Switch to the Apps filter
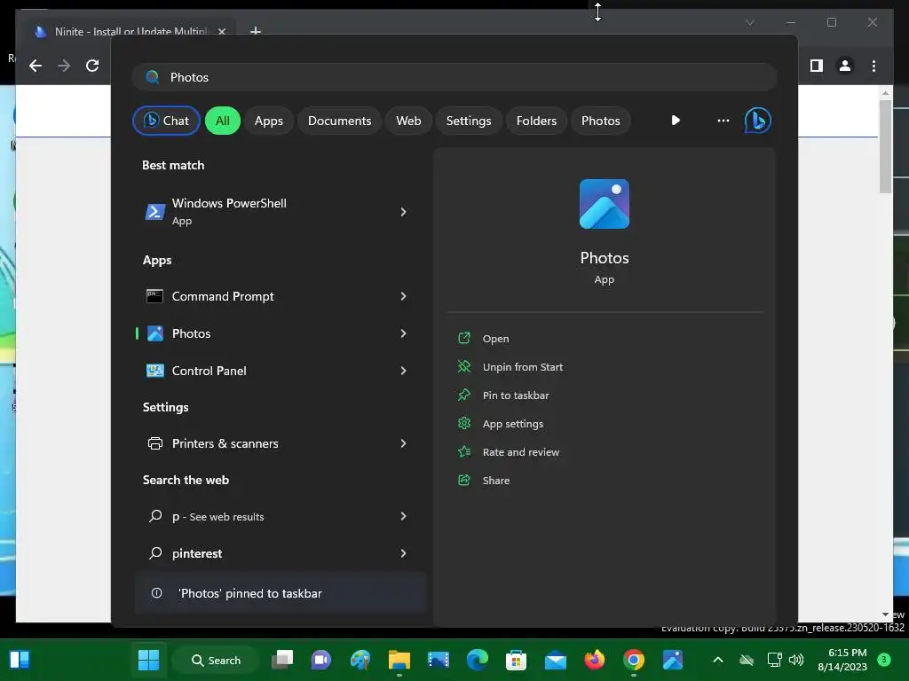 point(268,121)
